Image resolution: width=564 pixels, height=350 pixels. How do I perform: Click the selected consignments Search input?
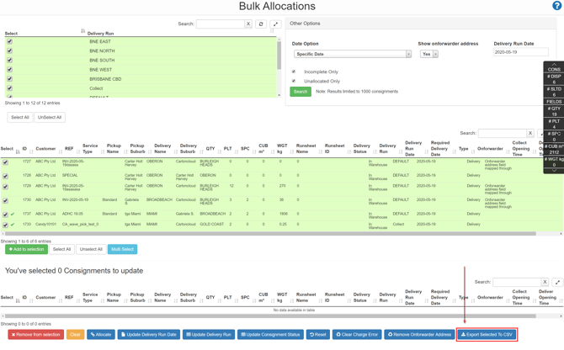pos(517,282)
